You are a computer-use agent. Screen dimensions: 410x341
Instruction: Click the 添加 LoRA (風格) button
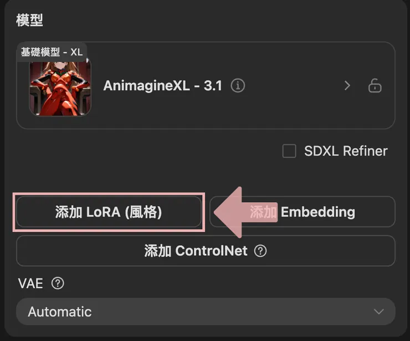(109, 211)
